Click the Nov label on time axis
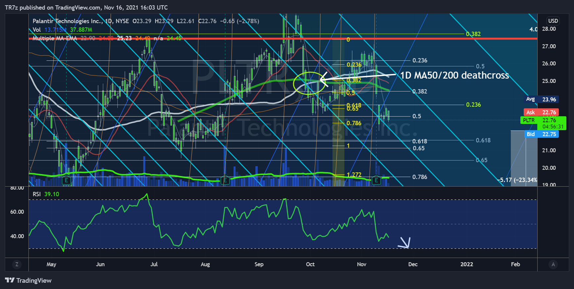Image resolution: width=574 pixels, height=289 pixels. pyautogui.click(x=362, y=264)
